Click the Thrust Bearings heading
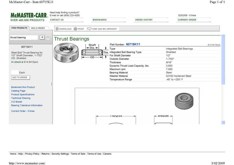The height and width of the screenshot is (165, 234). pyautogui.click(x=71, y=39)
